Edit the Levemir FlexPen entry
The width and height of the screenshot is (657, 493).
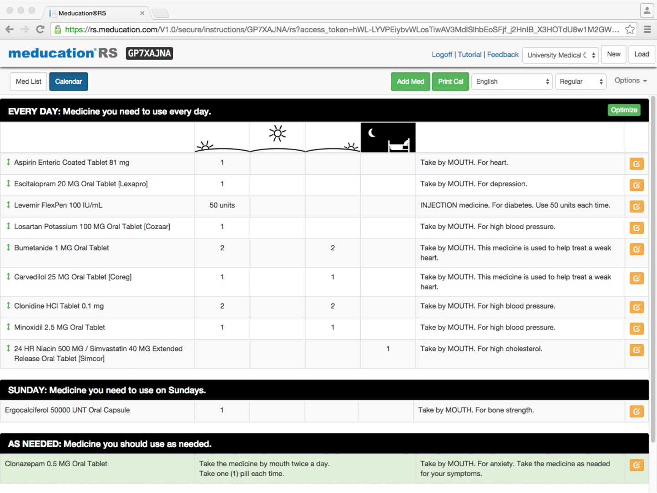click(x=637, y=207)
